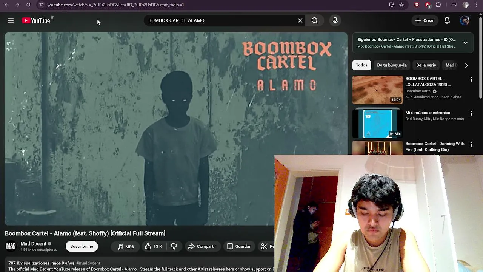Click the browser forward arrow
Screen dimensions: 483x272
point(17,5)
